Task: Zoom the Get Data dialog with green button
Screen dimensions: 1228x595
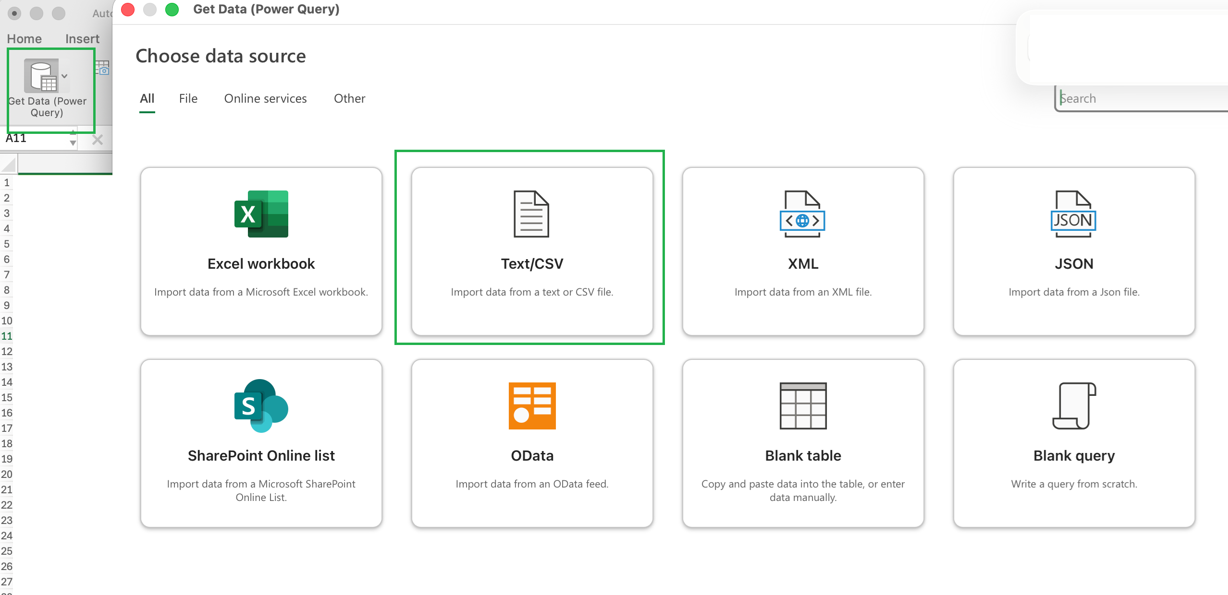Action: (172, 10)
